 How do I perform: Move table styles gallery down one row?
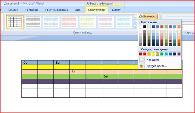[x=135, y=22]
